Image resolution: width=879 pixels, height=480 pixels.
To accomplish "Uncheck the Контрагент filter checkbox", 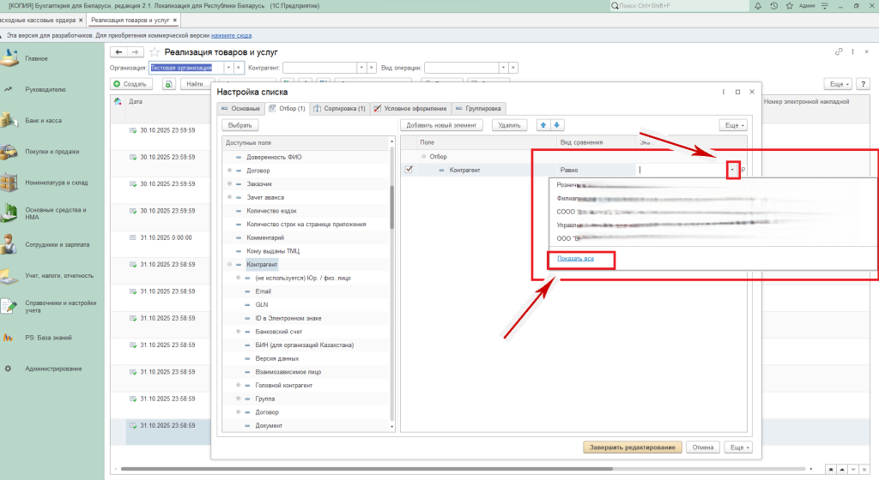I will (409, 170).
